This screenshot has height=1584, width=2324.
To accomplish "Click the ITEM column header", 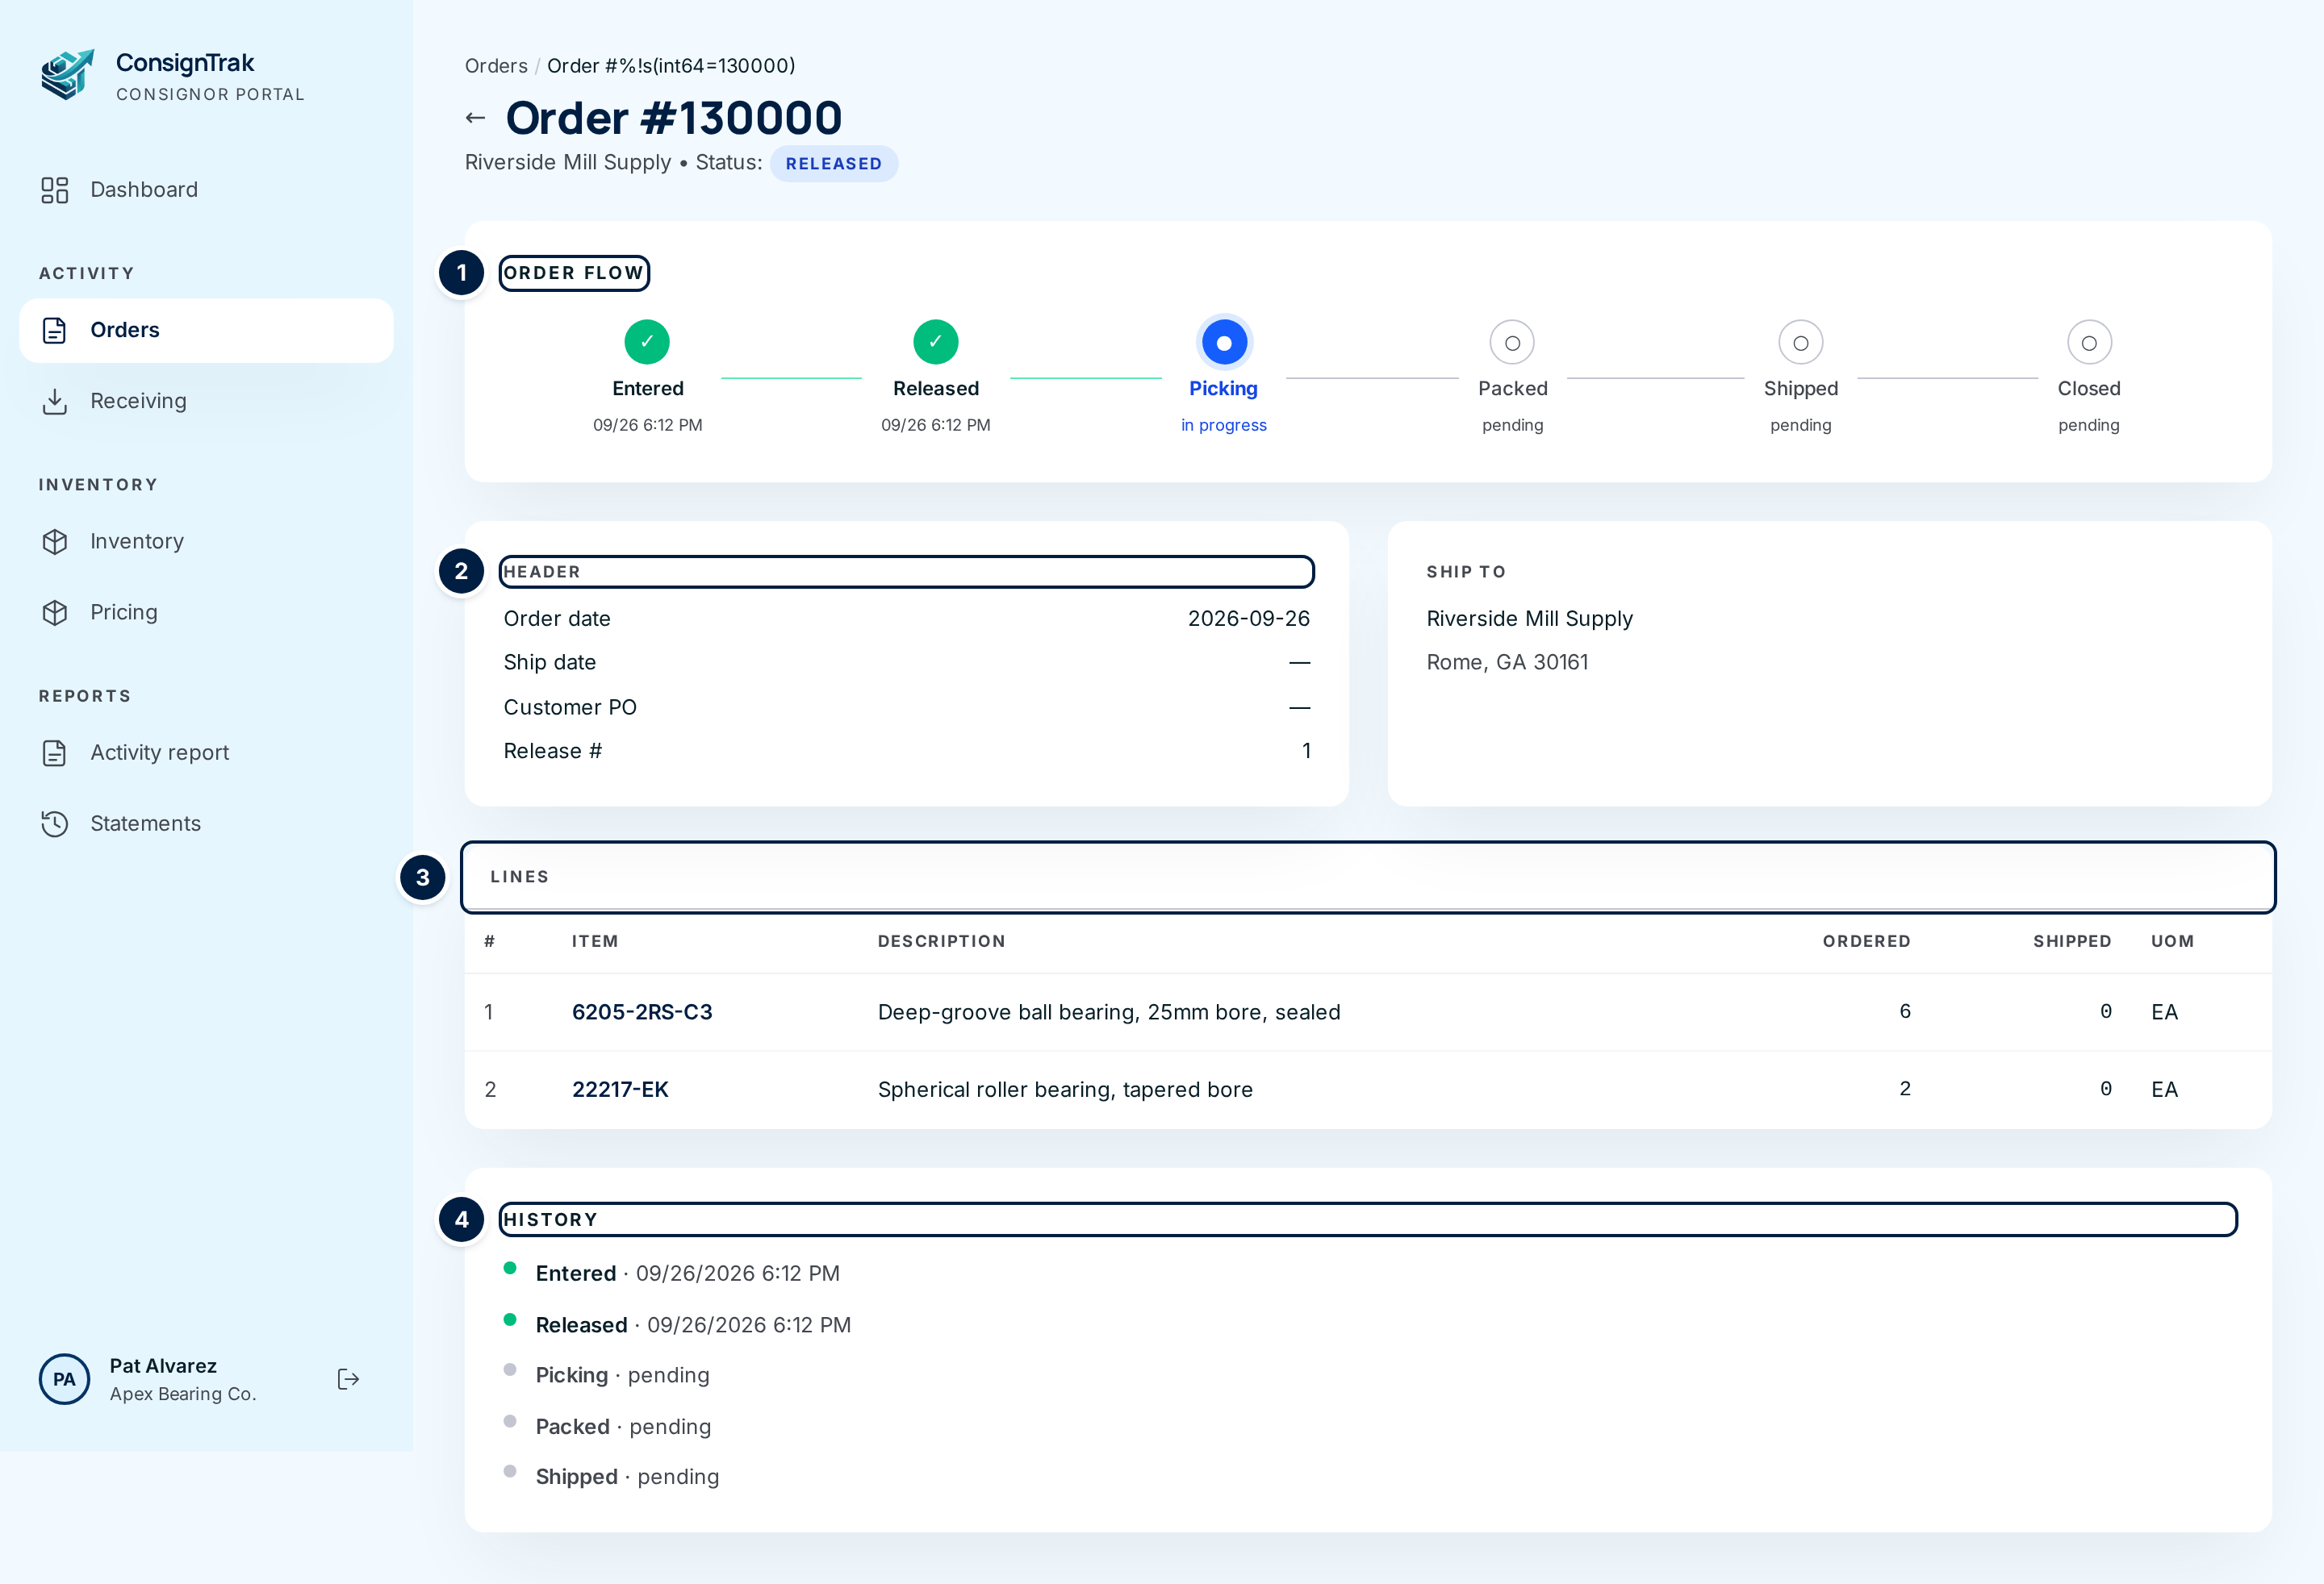I will (x=595, y=941).
